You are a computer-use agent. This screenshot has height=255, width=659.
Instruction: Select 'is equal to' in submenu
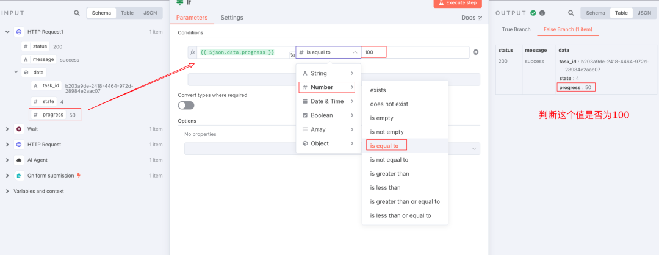pyautogui.click(x=405, y=146)
